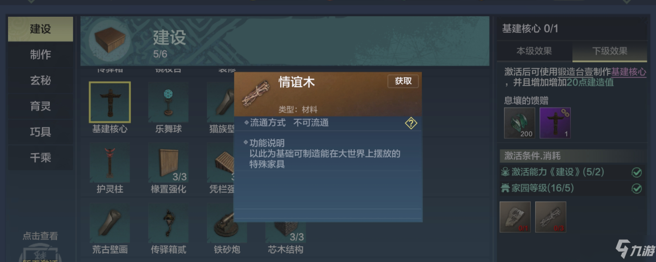Choose the 荒古壁画 mural icon
The image size is (656, 262).
110,223
